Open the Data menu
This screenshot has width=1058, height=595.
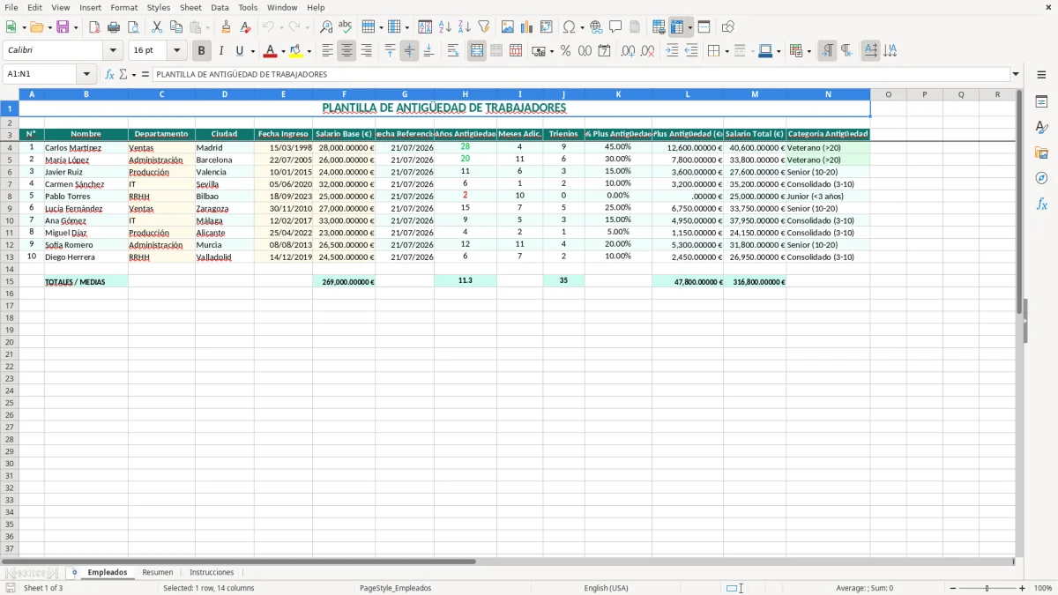[220, 7]
